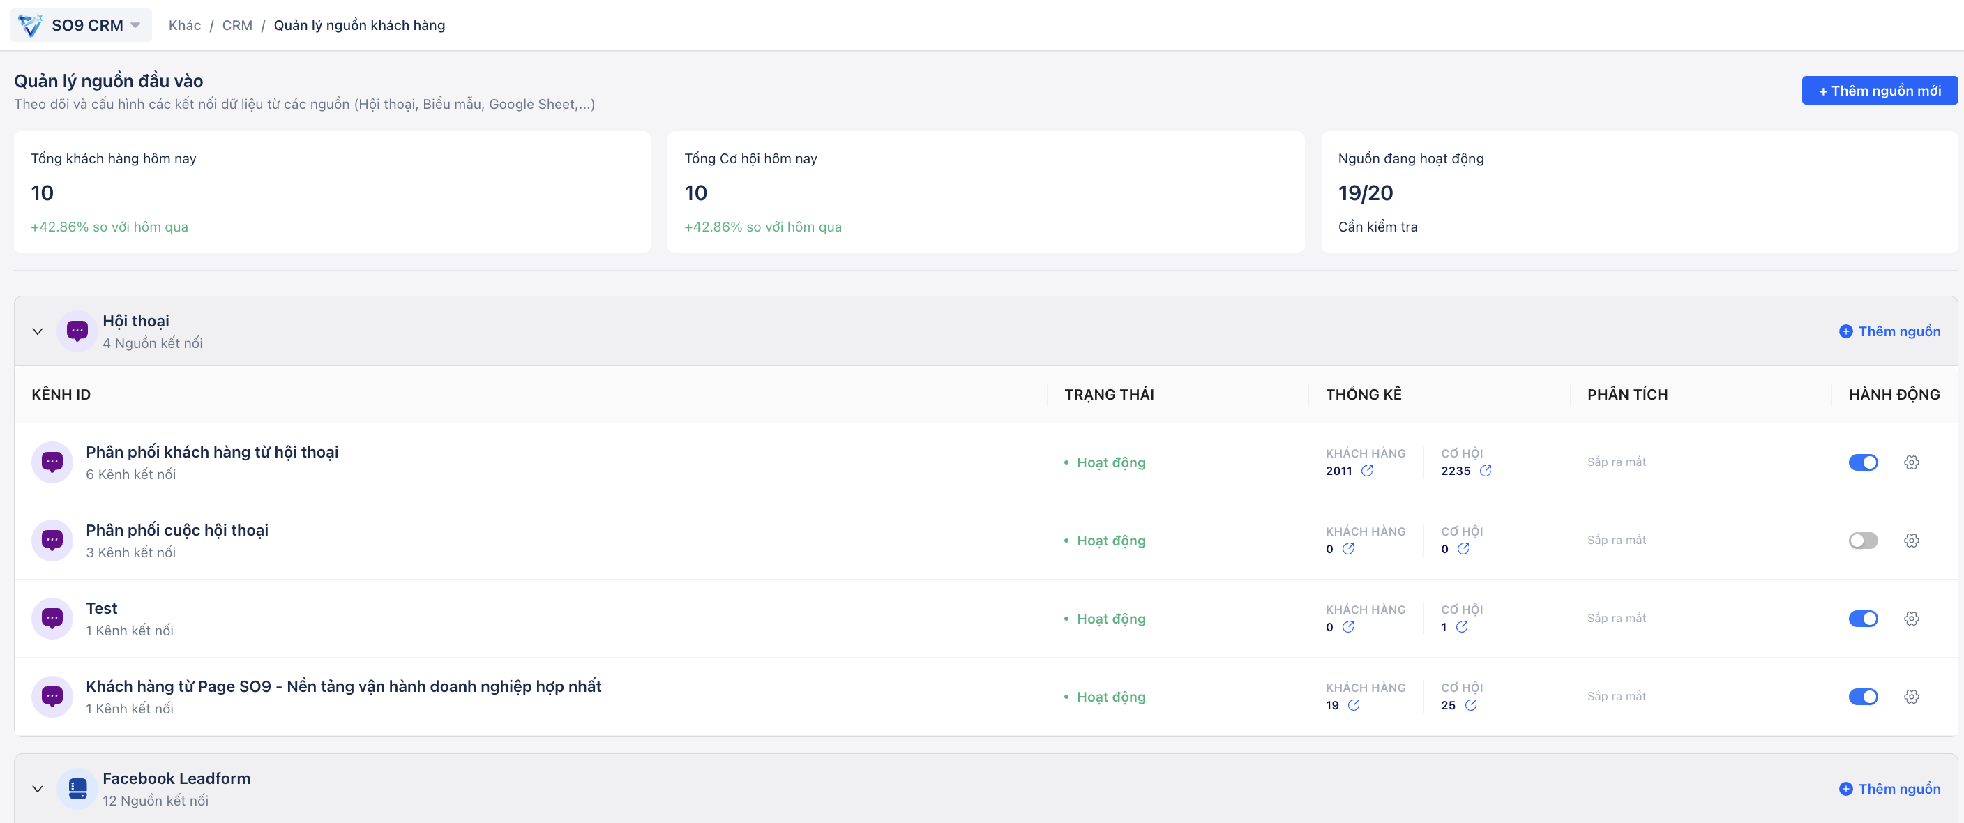
Task: Go to Khác breadcrumb
Action: pyautogui.click(x=185, y=25)
